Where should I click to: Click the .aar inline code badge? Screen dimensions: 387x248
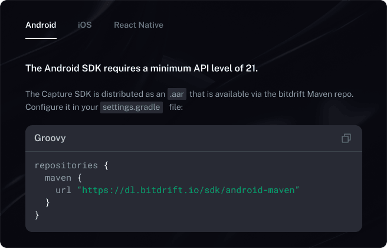(177, 94)
